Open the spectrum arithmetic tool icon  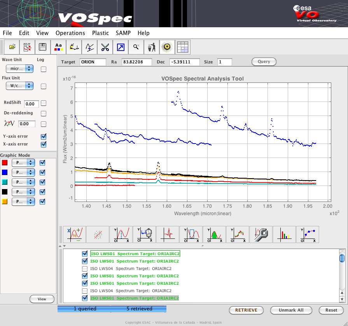coord(75,235)
